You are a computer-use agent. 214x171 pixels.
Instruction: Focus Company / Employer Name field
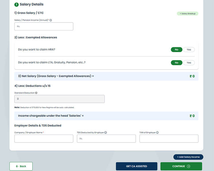44,139
